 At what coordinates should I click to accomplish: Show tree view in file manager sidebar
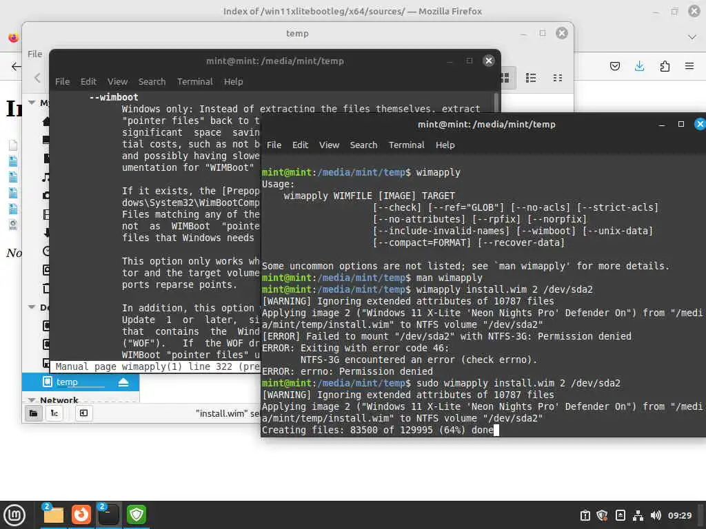pyautogui.click(x=54, y=413)
